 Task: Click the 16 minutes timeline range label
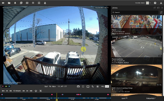(17, 91)
